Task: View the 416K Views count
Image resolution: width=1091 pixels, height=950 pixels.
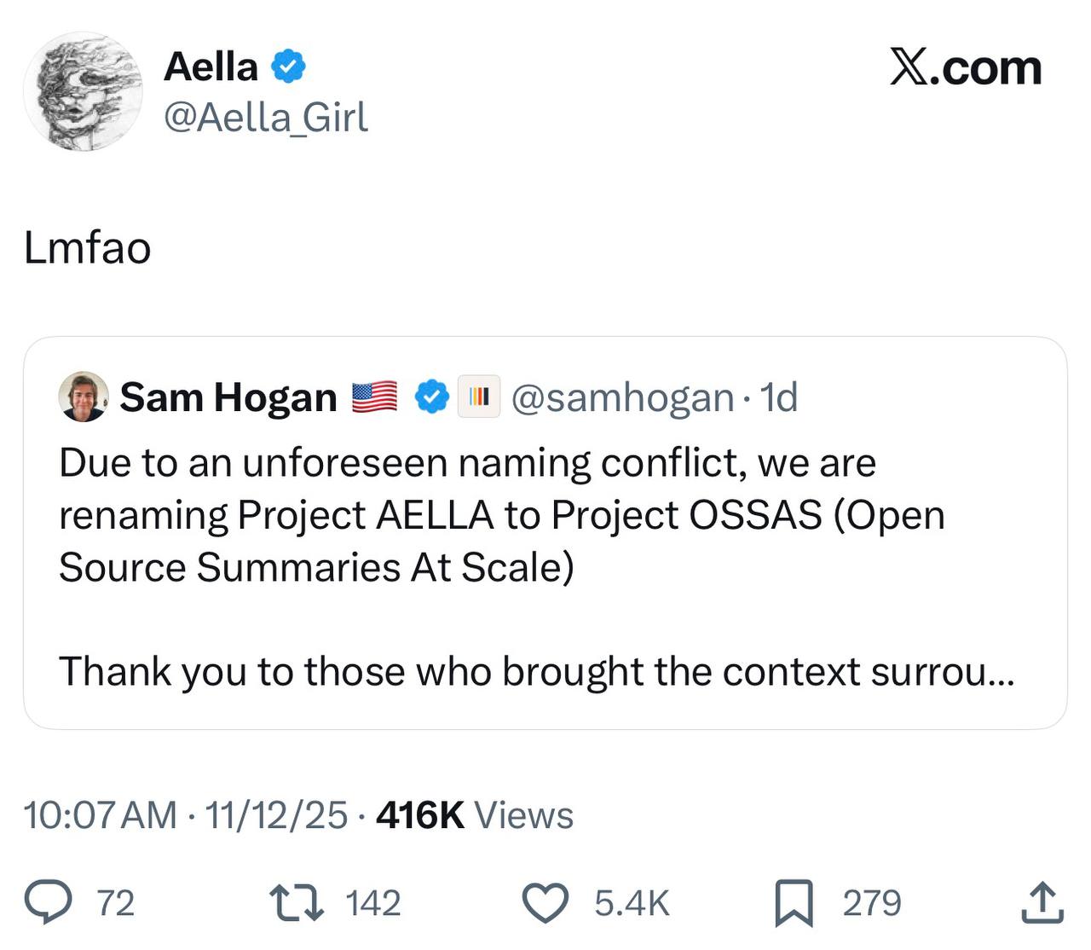Action: (x=475, y=815)
